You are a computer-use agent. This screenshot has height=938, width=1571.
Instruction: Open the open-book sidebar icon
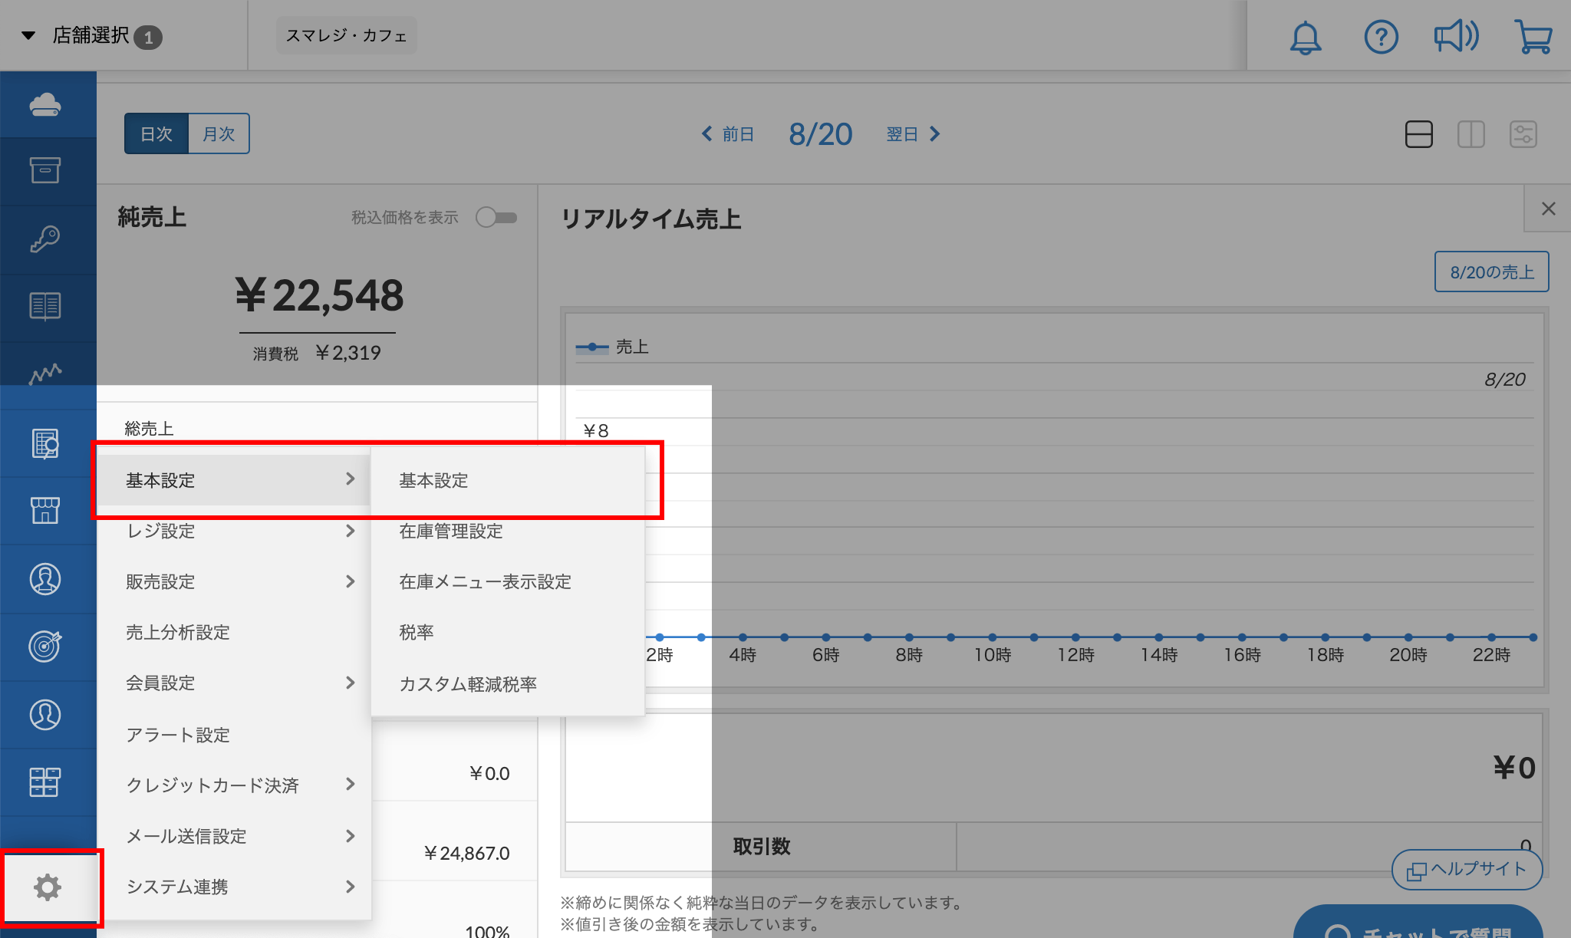coord(45,305)
